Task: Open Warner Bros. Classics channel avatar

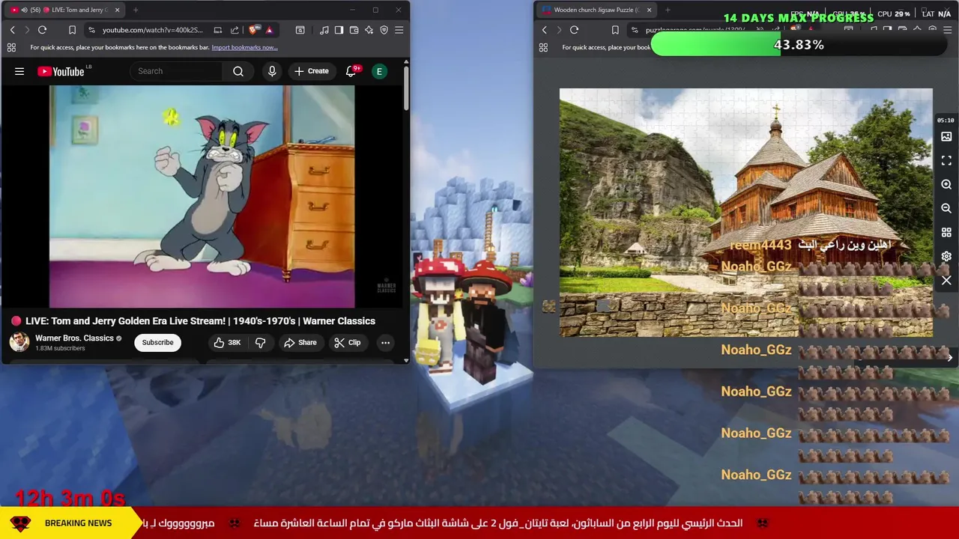Action: click(x=19, y=342)
